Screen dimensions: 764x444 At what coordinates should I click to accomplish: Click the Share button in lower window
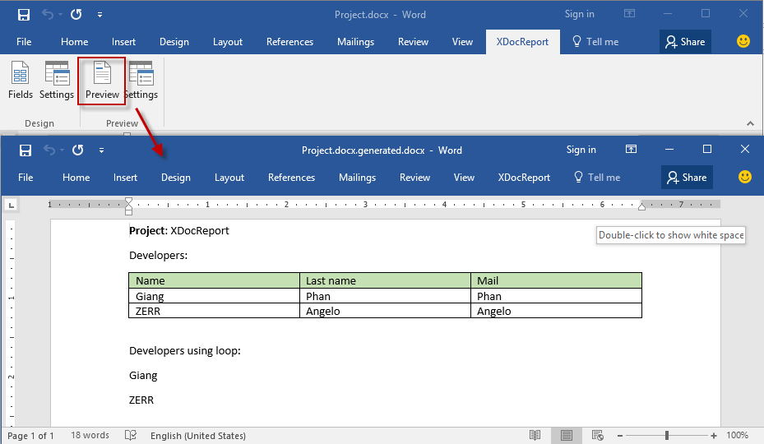(687, 178)
